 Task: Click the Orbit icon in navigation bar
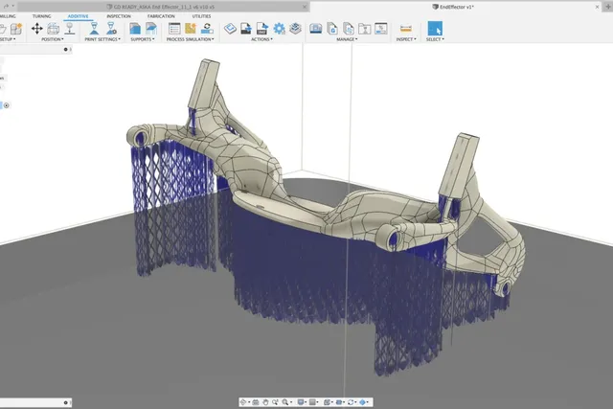tap(242, 402)
